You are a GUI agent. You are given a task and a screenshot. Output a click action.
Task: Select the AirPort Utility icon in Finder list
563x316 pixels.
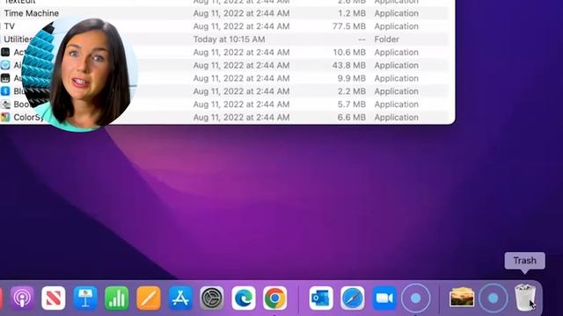point(5,65)
